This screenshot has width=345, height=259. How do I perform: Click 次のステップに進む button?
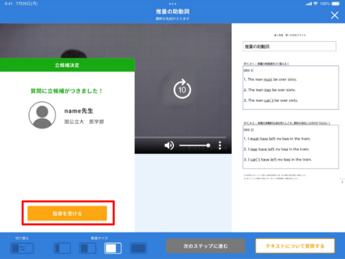click(x=206, y=246)
